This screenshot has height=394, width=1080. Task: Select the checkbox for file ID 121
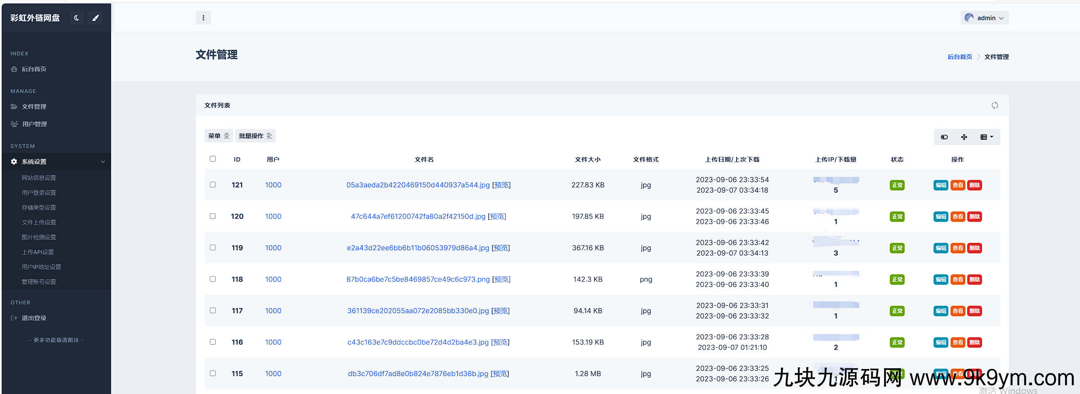point(213,185)
